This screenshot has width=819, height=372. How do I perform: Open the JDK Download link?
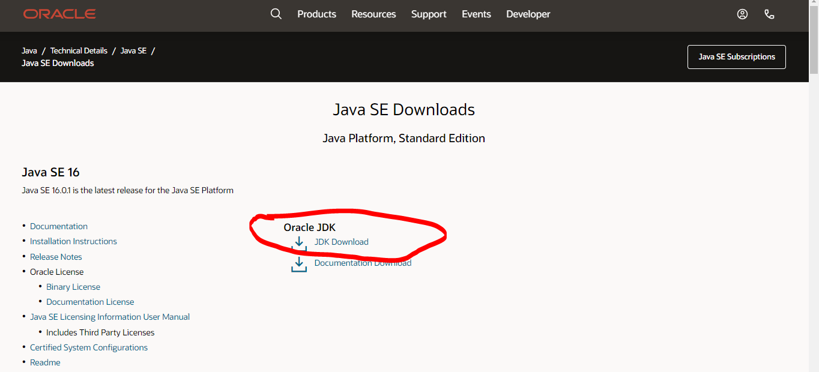(x=341, y=242)
